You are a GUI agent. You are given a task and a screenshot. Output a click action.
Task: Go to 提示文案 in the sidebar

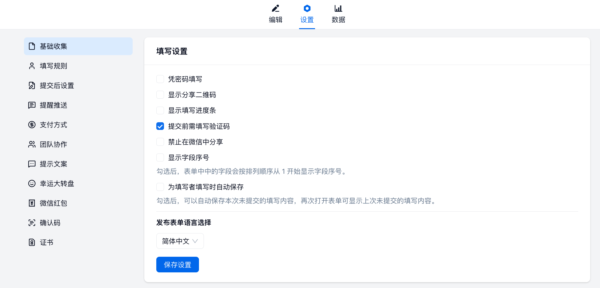tap(53, 164)
